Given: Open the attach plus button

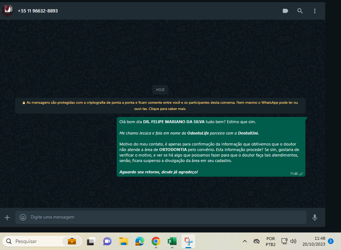Looking at the screenshot, I should [x=7, y=217].
